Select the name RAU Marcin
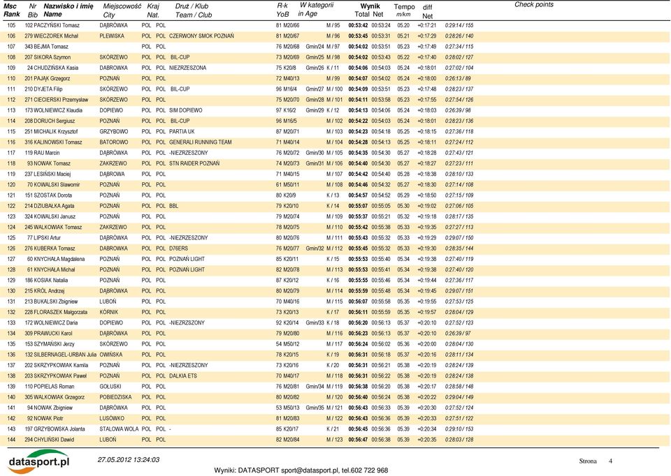Screen dimensions: 671x476 pos(47,153)
